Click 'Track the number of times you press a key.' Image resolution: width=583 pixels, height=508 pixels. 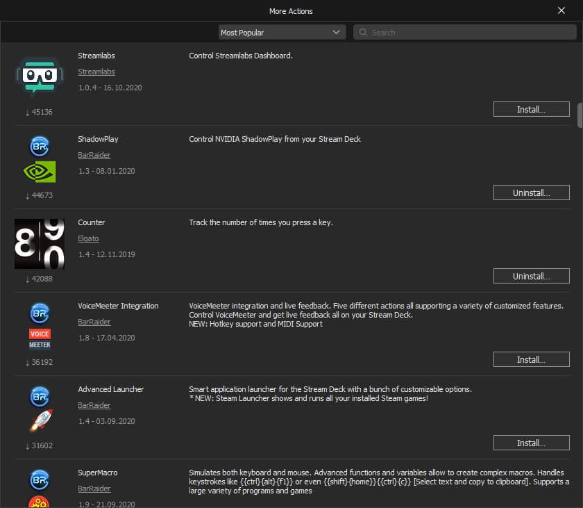[x=261, y=222]
